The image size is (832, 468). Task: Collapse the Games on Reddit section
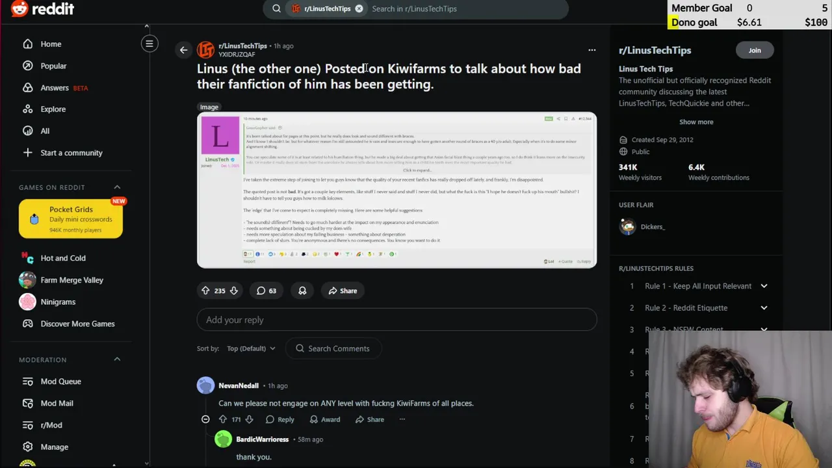117,187
